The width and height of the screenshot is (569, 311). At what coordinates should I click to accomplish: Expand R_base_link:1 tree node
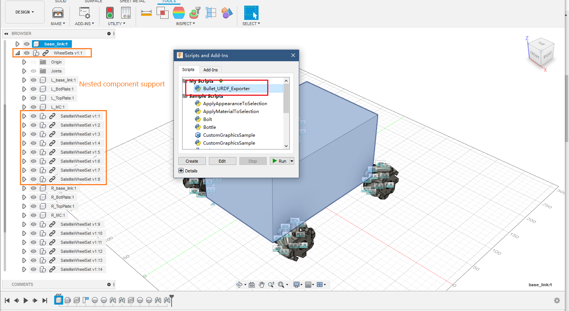(x=24, y=188)
